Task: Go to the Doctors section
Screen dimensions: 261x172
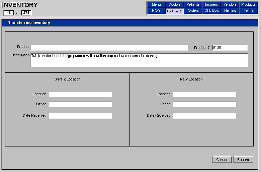Action: (175, 5)
